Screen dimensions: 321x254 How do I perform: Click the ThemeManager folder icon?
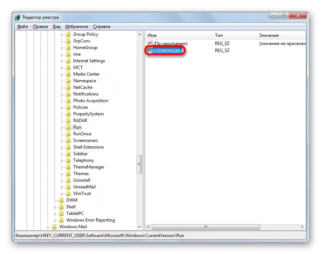tap(68, 167)
